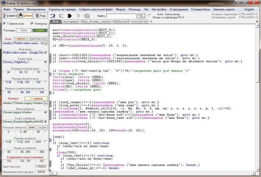Expand the RioBet window dropdown list
The image size is (261, 177).
coord(45,43)
